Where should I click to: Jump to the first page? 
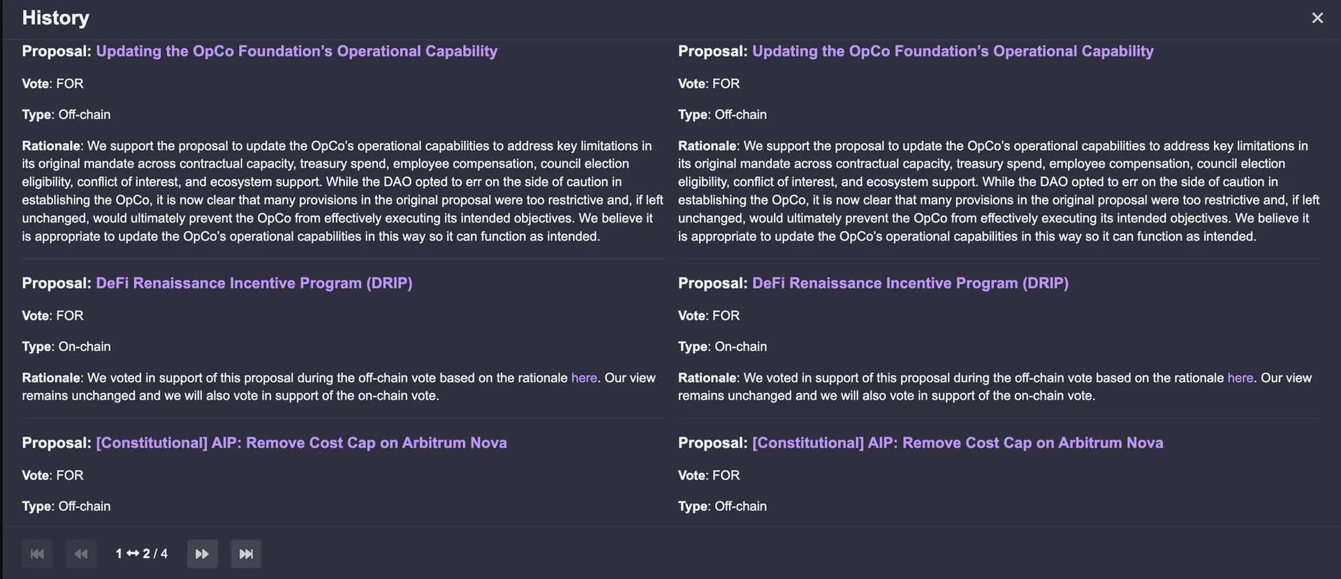37,554
